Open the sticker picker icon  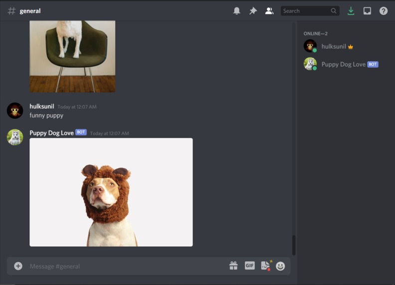pyautogui.click(x=266, y=266)
